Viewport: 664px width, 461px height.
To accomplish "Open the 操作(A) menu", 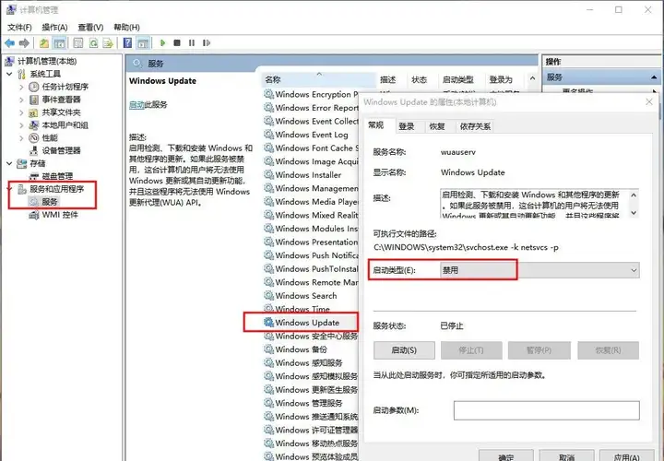I will click(x=54, y=28).
